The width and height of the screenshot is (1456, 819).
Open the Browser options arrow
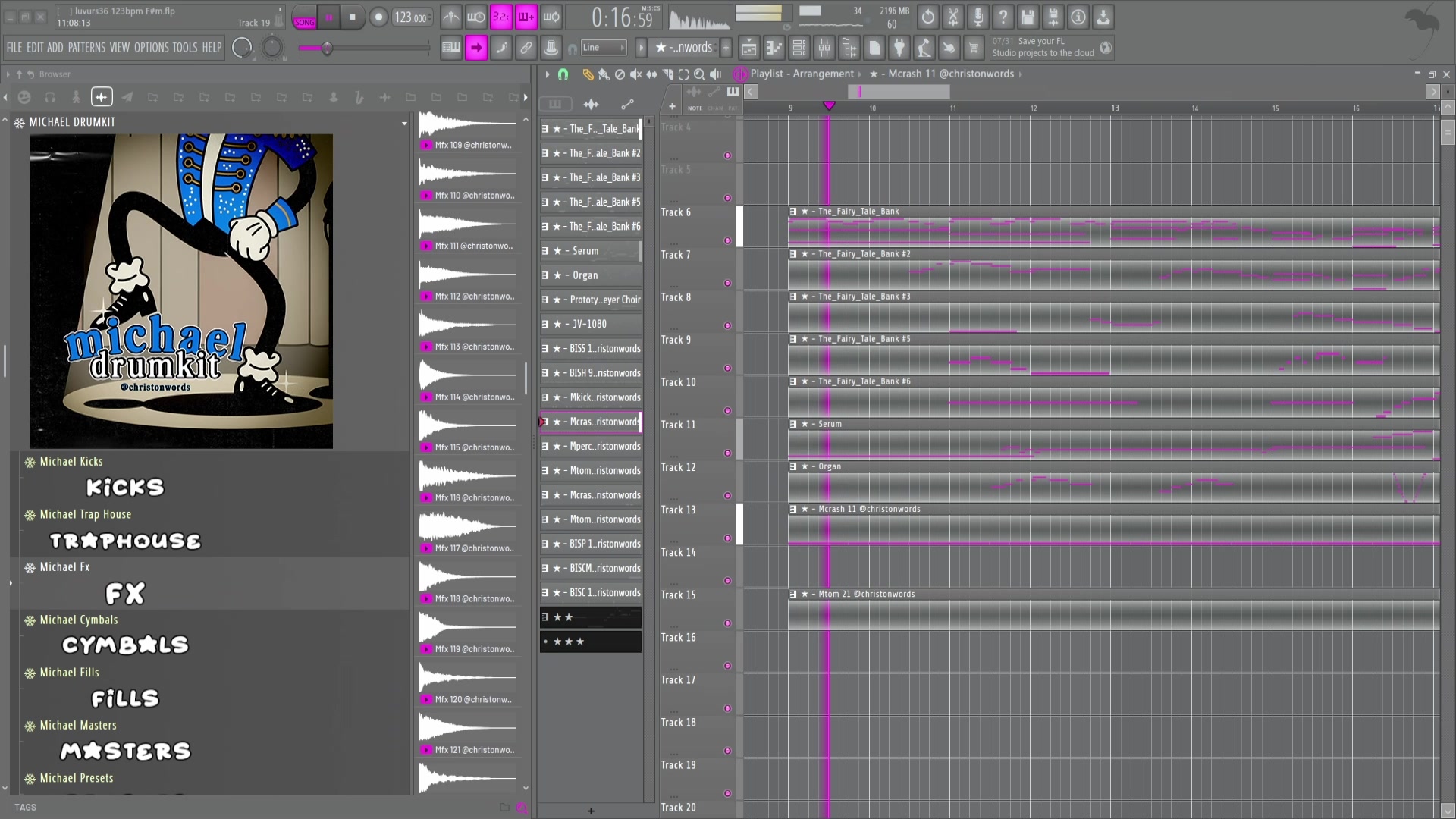click(x=8, y=74)
